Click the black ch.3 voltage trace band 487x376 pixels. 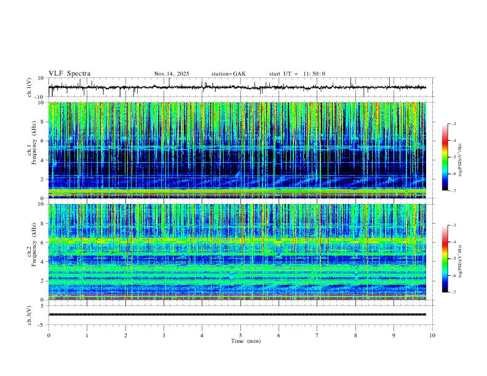tap(237, 315)
